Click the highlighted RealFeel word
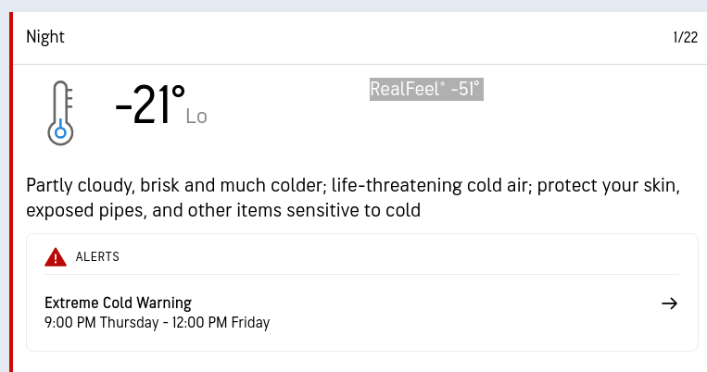Viewport: 707px width, 372px height. click(404, 90)
